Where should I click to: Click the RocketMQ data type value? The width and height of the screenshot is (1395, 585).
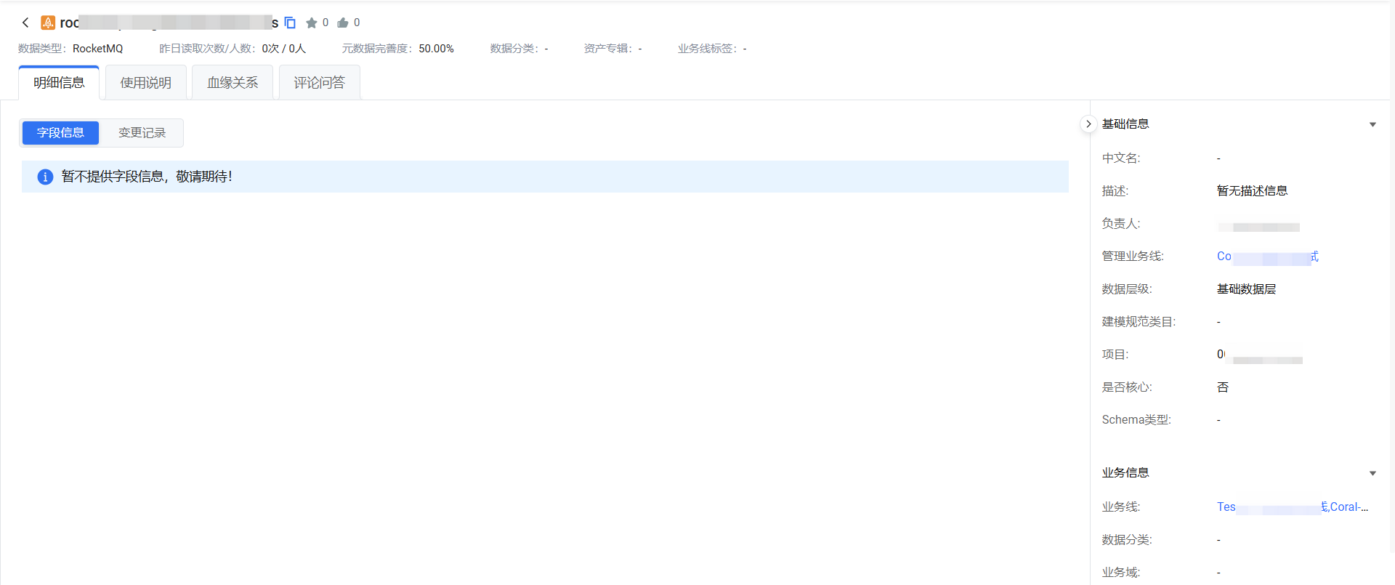(98, 49)
